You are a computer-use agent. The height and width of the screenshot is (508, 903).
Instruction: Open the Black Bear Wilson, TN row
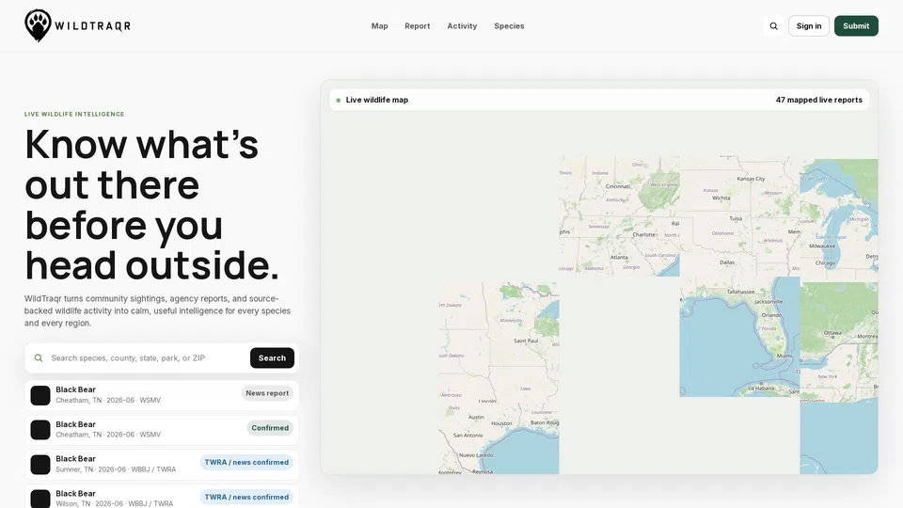(x=162, y=497)
